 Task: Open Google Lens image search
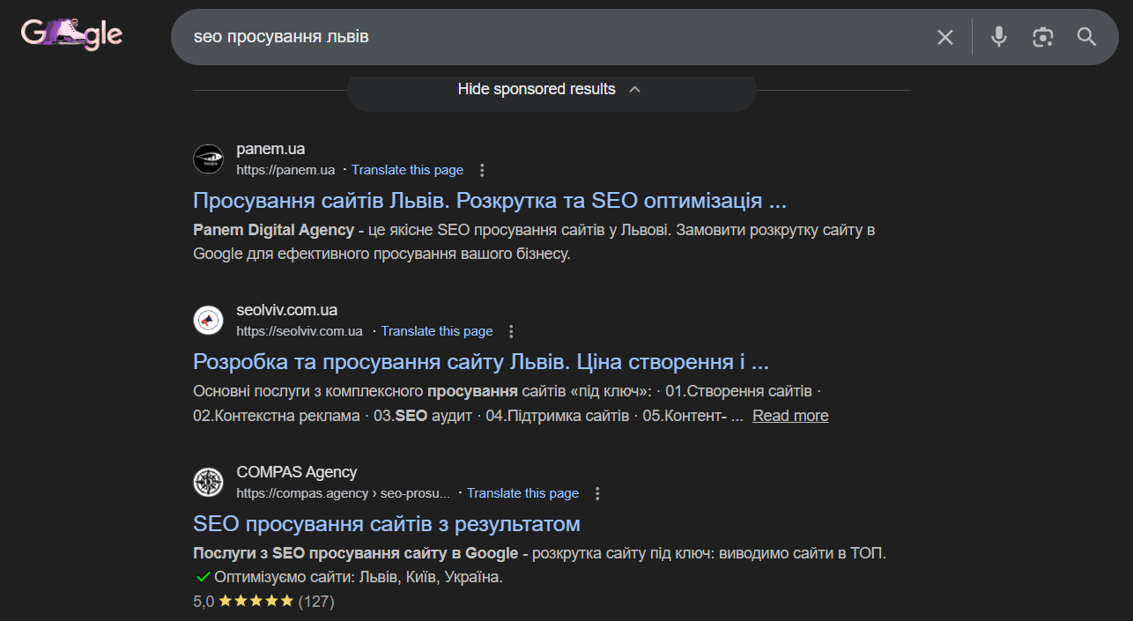pyautogui.click(x=1042, y=37)
